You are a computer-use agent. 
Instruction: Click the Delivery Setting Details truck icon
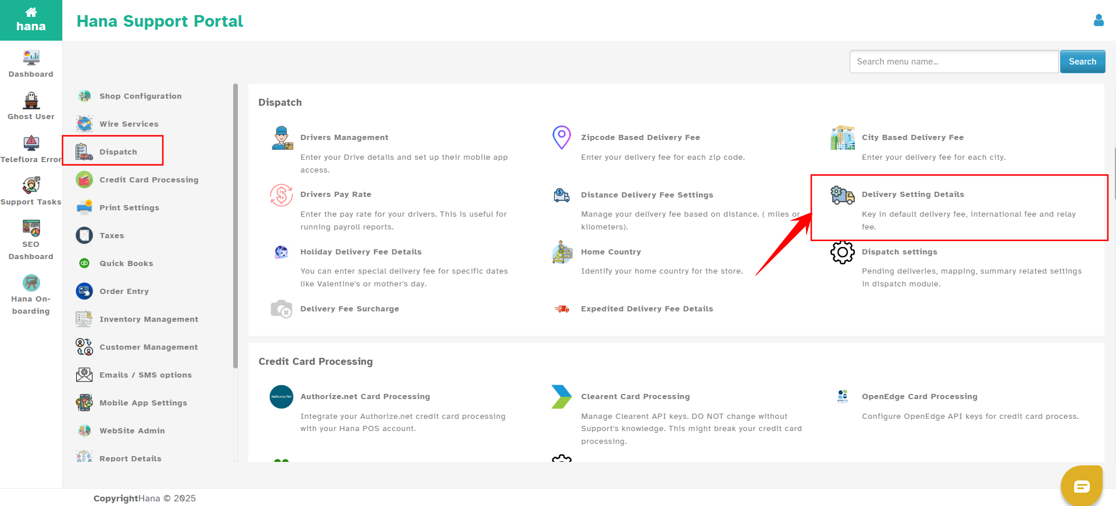point(843,195)
